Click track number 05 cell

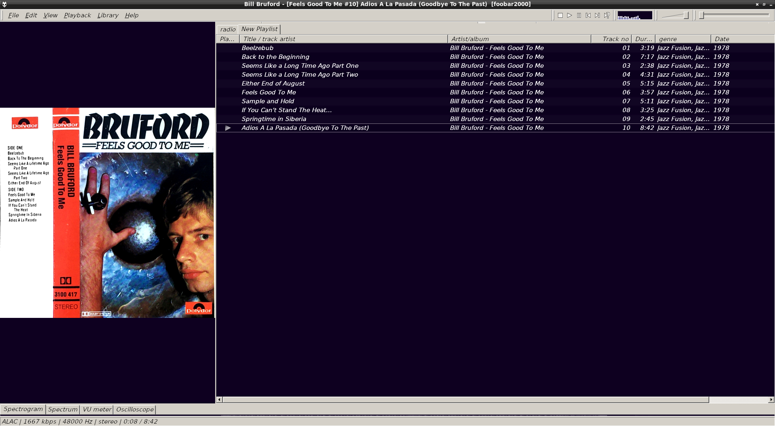626,84
